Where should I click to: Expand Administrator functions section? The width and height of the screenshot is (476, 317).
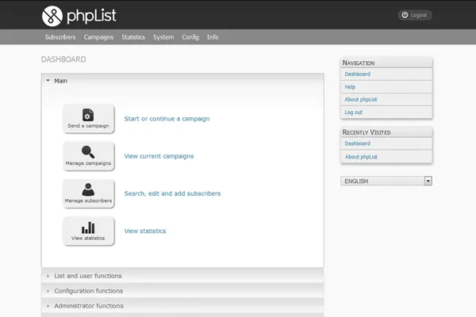coord(88,305)
